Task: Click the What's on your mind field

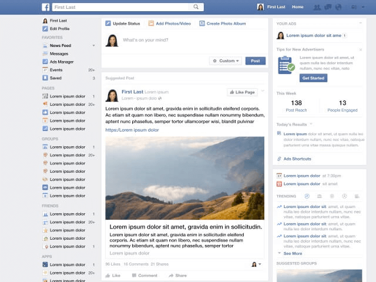Action: [192, 40]
